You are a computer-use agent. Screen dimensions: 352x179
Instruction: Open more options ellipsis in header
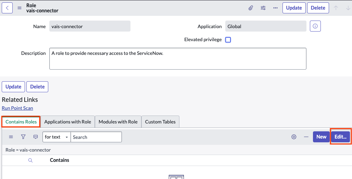(275, 8)
